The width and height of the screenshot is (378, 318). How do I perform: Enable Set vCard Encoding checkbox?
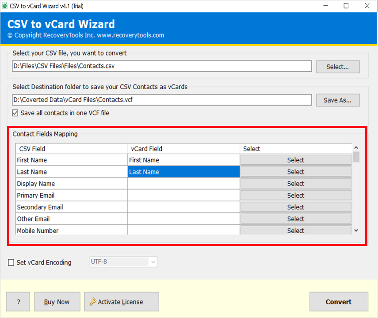tap(11, 262)
